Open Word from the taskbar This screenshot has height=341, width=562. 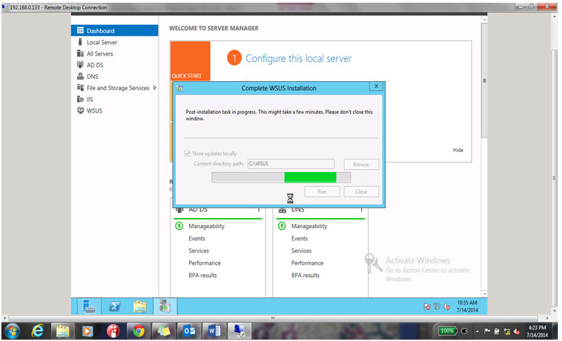214,331
